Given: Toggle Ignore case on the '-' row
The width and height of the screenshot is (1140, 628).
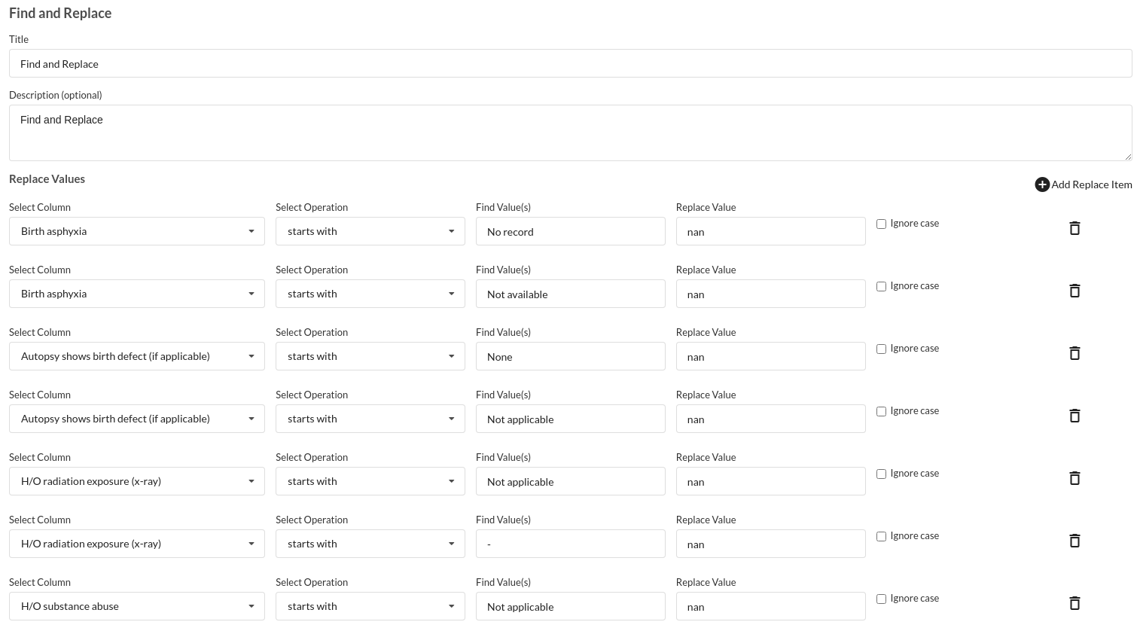Looking at the screenshot, I should tap(881, 536).
